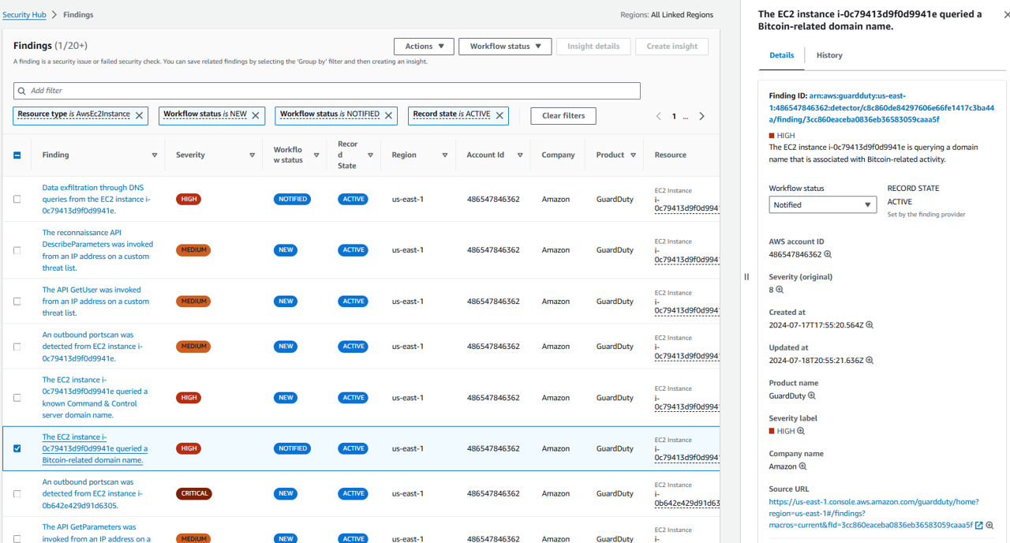This screenshot has width=1010, height=543.
Task: Sort by Workflow status column arrow
Action: (316, 155)
